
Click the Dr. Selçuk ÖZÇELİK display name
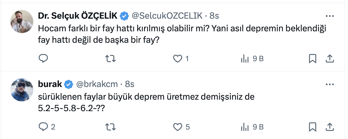[x=78, y=16]
